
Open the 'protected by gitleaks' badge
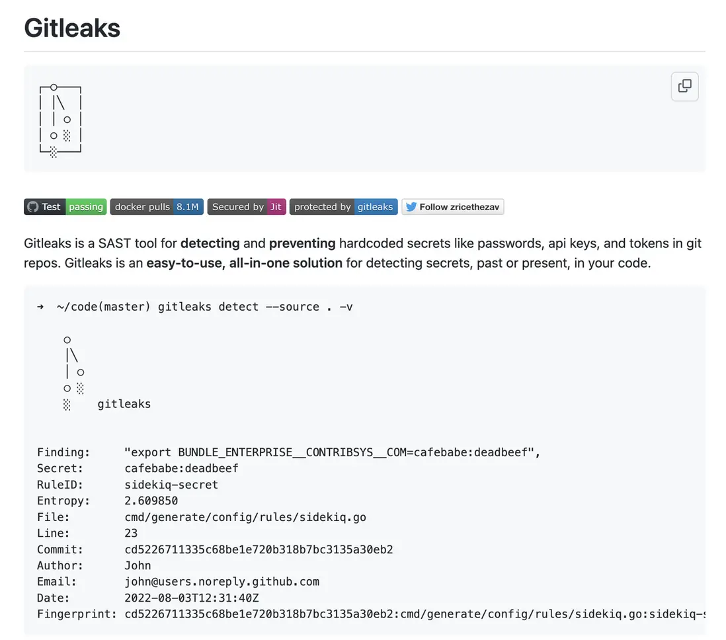coord(343,207)
